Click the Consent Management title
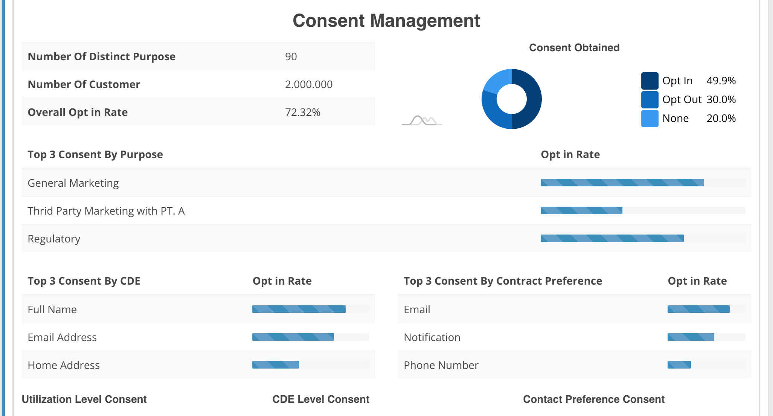The height and width of the screenshot is (416, 773). [x=386, y=21]
